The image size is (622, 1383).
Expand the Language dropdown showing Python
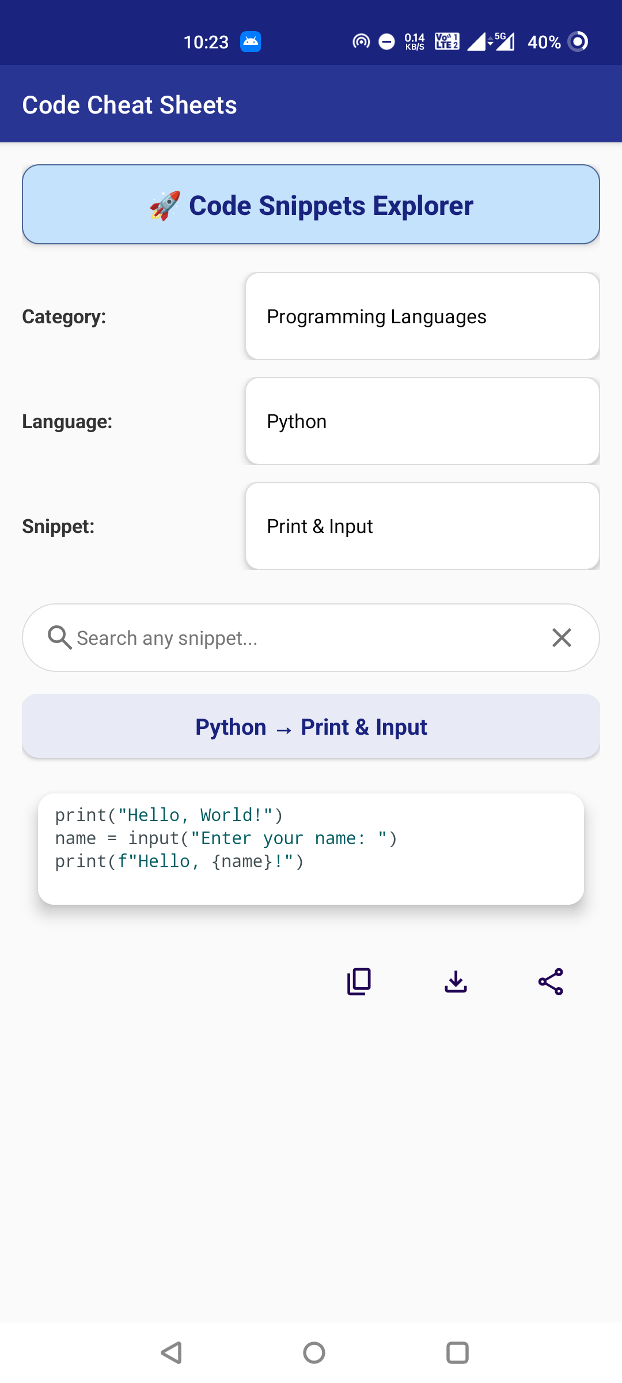point(422,421)
